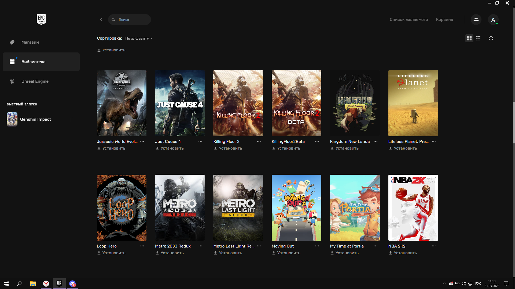Install My Time at Portia
The height and width of the screenshot is (289, 515).
point(344,253)
